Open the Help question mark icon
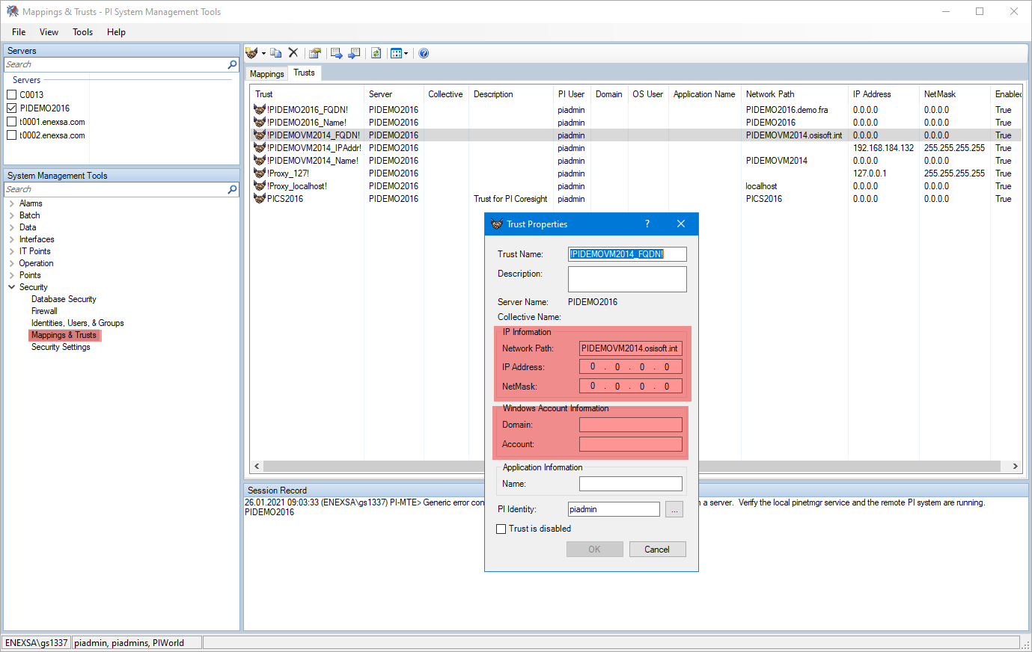 (x=424, y=53)
